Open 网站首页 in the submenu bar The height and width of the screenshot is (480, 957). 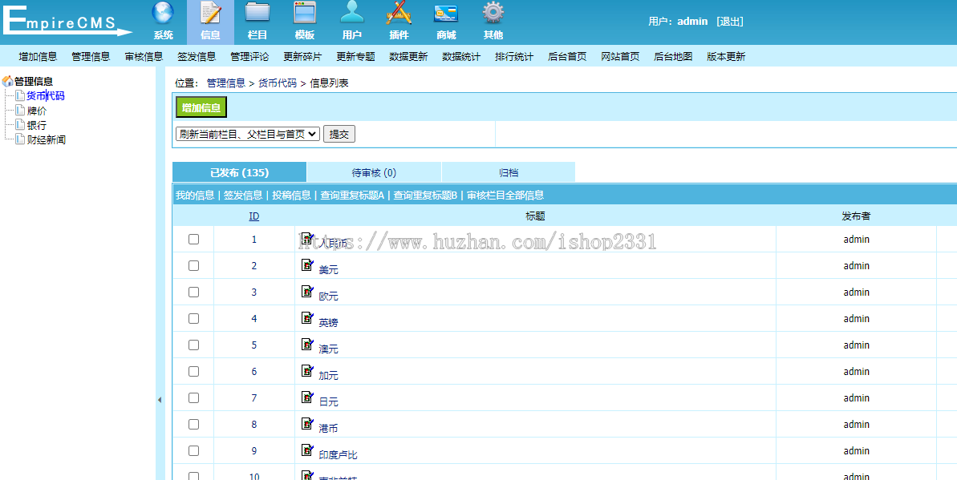(x=620, y=56)
